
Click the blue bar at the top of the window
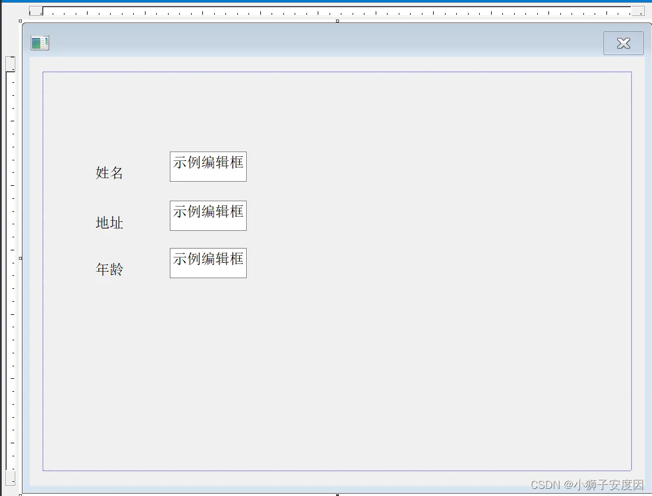pyautogui.click(x=325, y=2)
